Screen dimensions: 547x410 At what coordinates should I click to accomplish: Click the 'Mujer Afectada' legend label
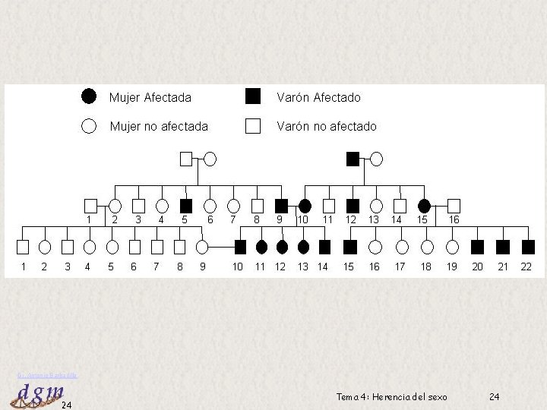coord(150,97)
